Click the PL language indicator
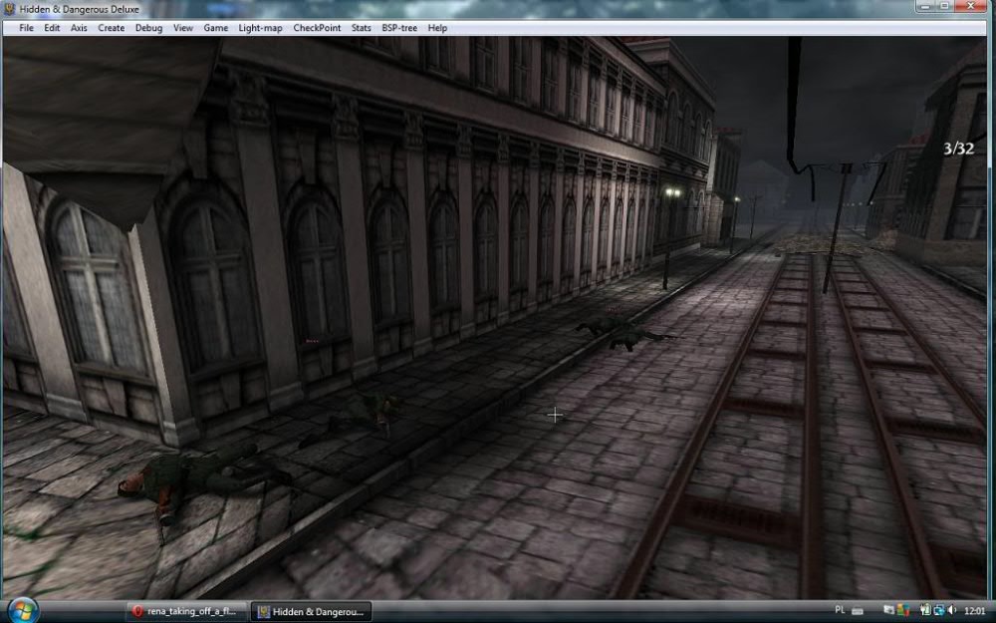The width and height of the screenshot is (996, 623). pos(840,610)
